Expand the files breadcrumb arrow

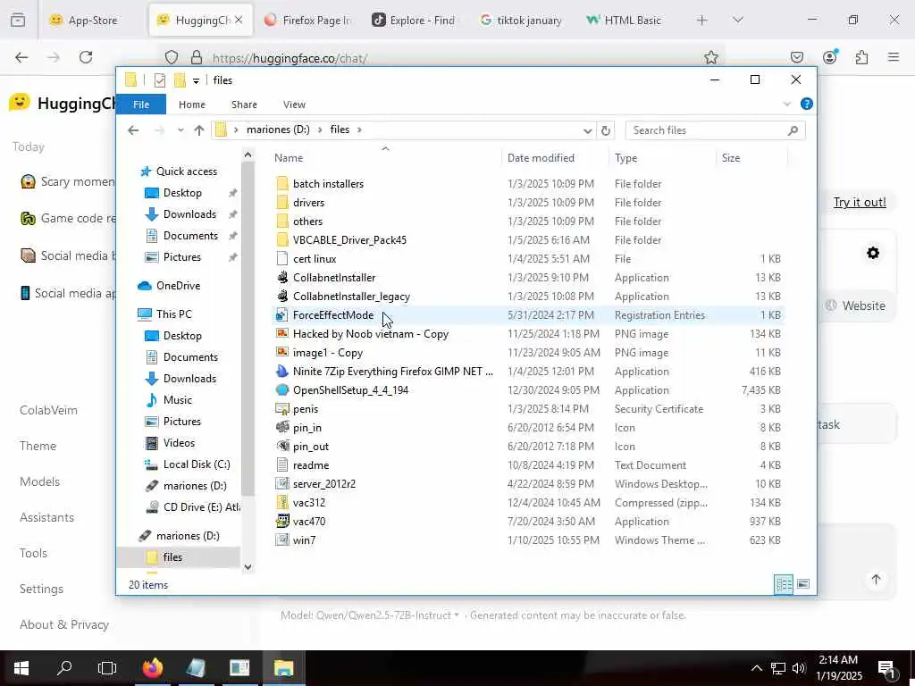point(359,130)
